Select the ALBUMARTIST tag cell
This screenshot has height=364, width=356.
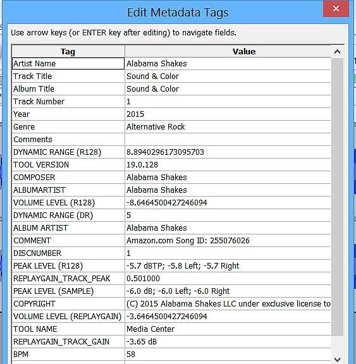point(68,190)
